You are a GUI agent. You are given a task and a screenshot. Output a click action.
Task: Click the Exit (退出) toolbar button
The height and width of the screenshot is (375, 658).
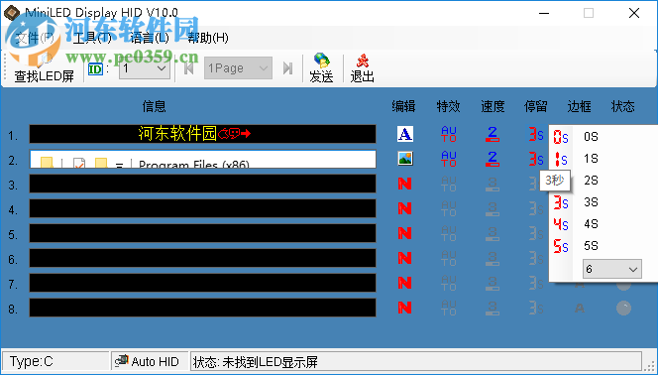362,68
